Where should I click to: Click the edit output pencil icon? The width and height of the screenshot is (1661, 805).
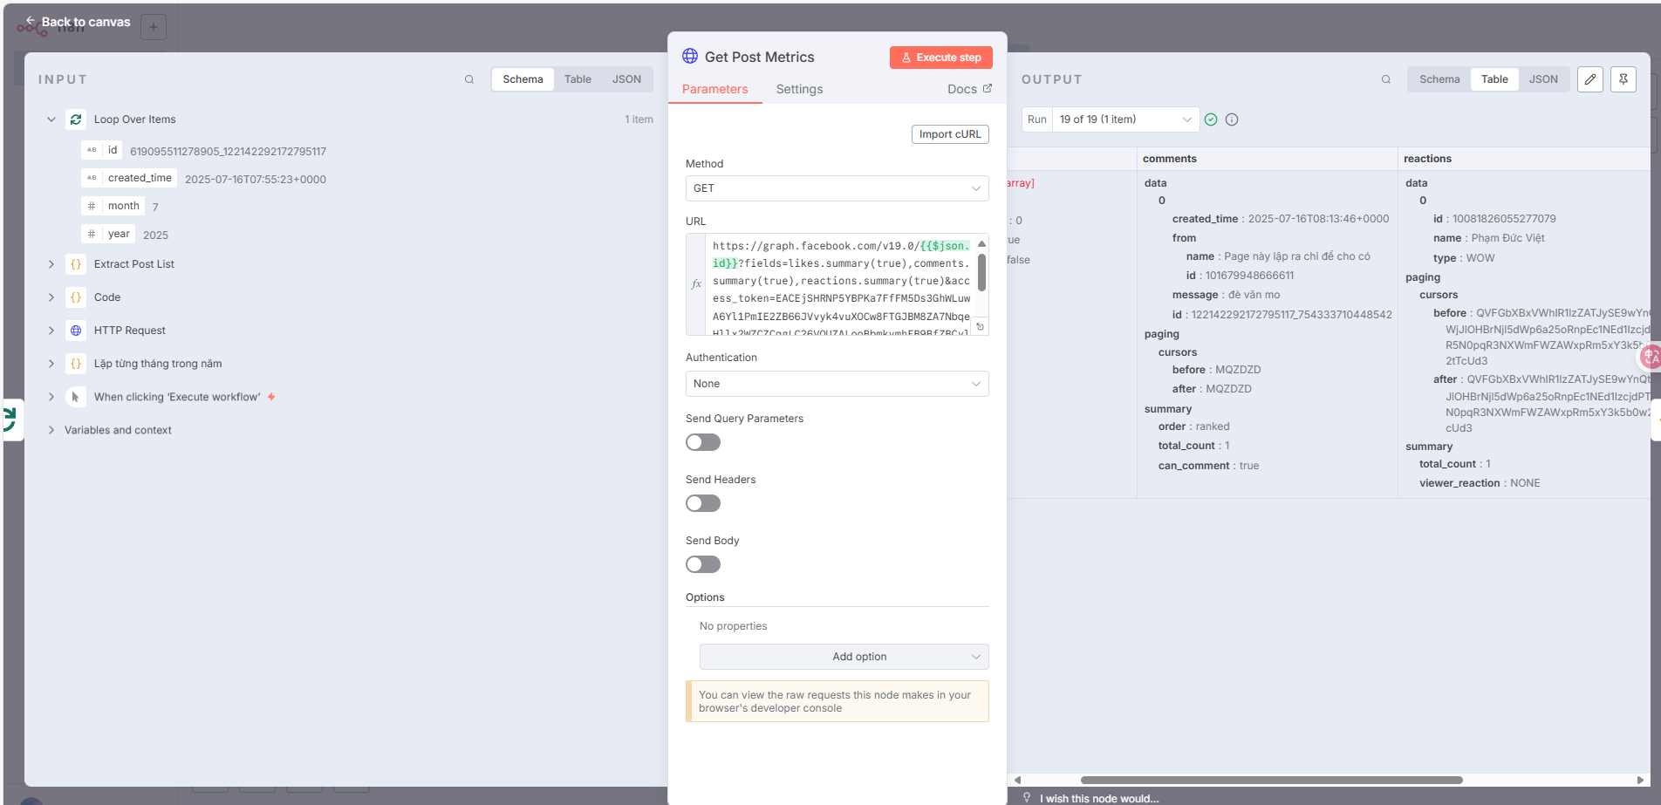(1590, 79)
